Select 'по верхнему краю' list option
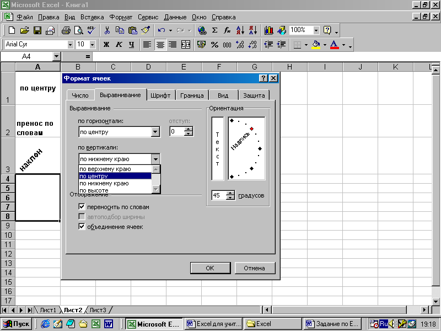Viewport: 441px width, 331px height. [x=115, y=169]
